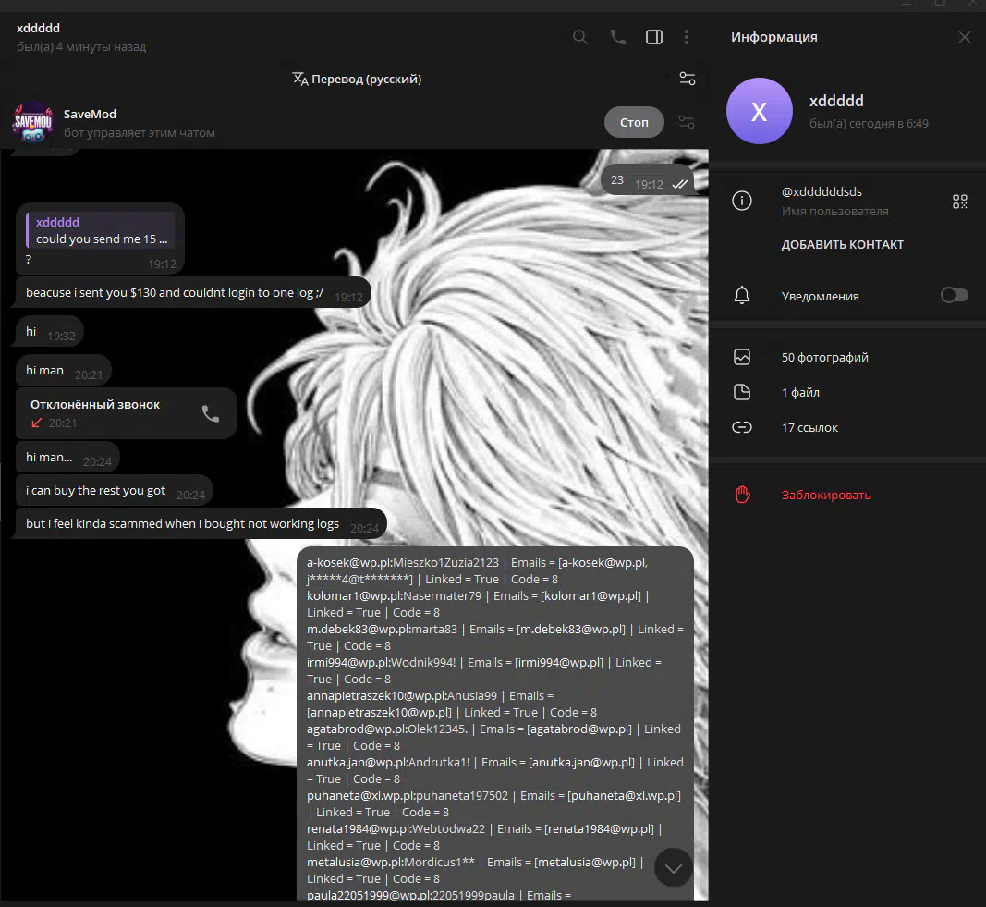This screenshot has width=986, height=907.
Task: Jump to bottom with down arrow button
Action: click(x=673, y=867)
